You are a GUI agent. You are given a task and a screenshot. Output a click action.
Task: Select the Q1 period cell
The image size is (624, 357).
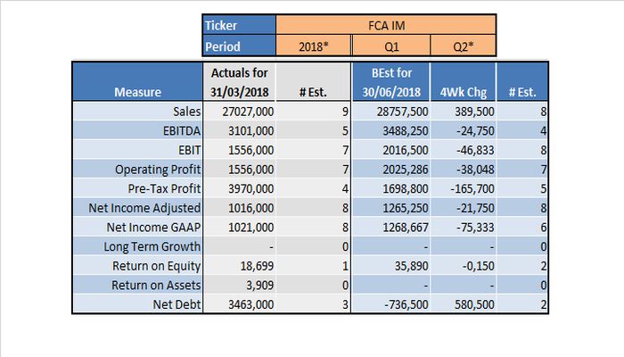coord(391,46)
